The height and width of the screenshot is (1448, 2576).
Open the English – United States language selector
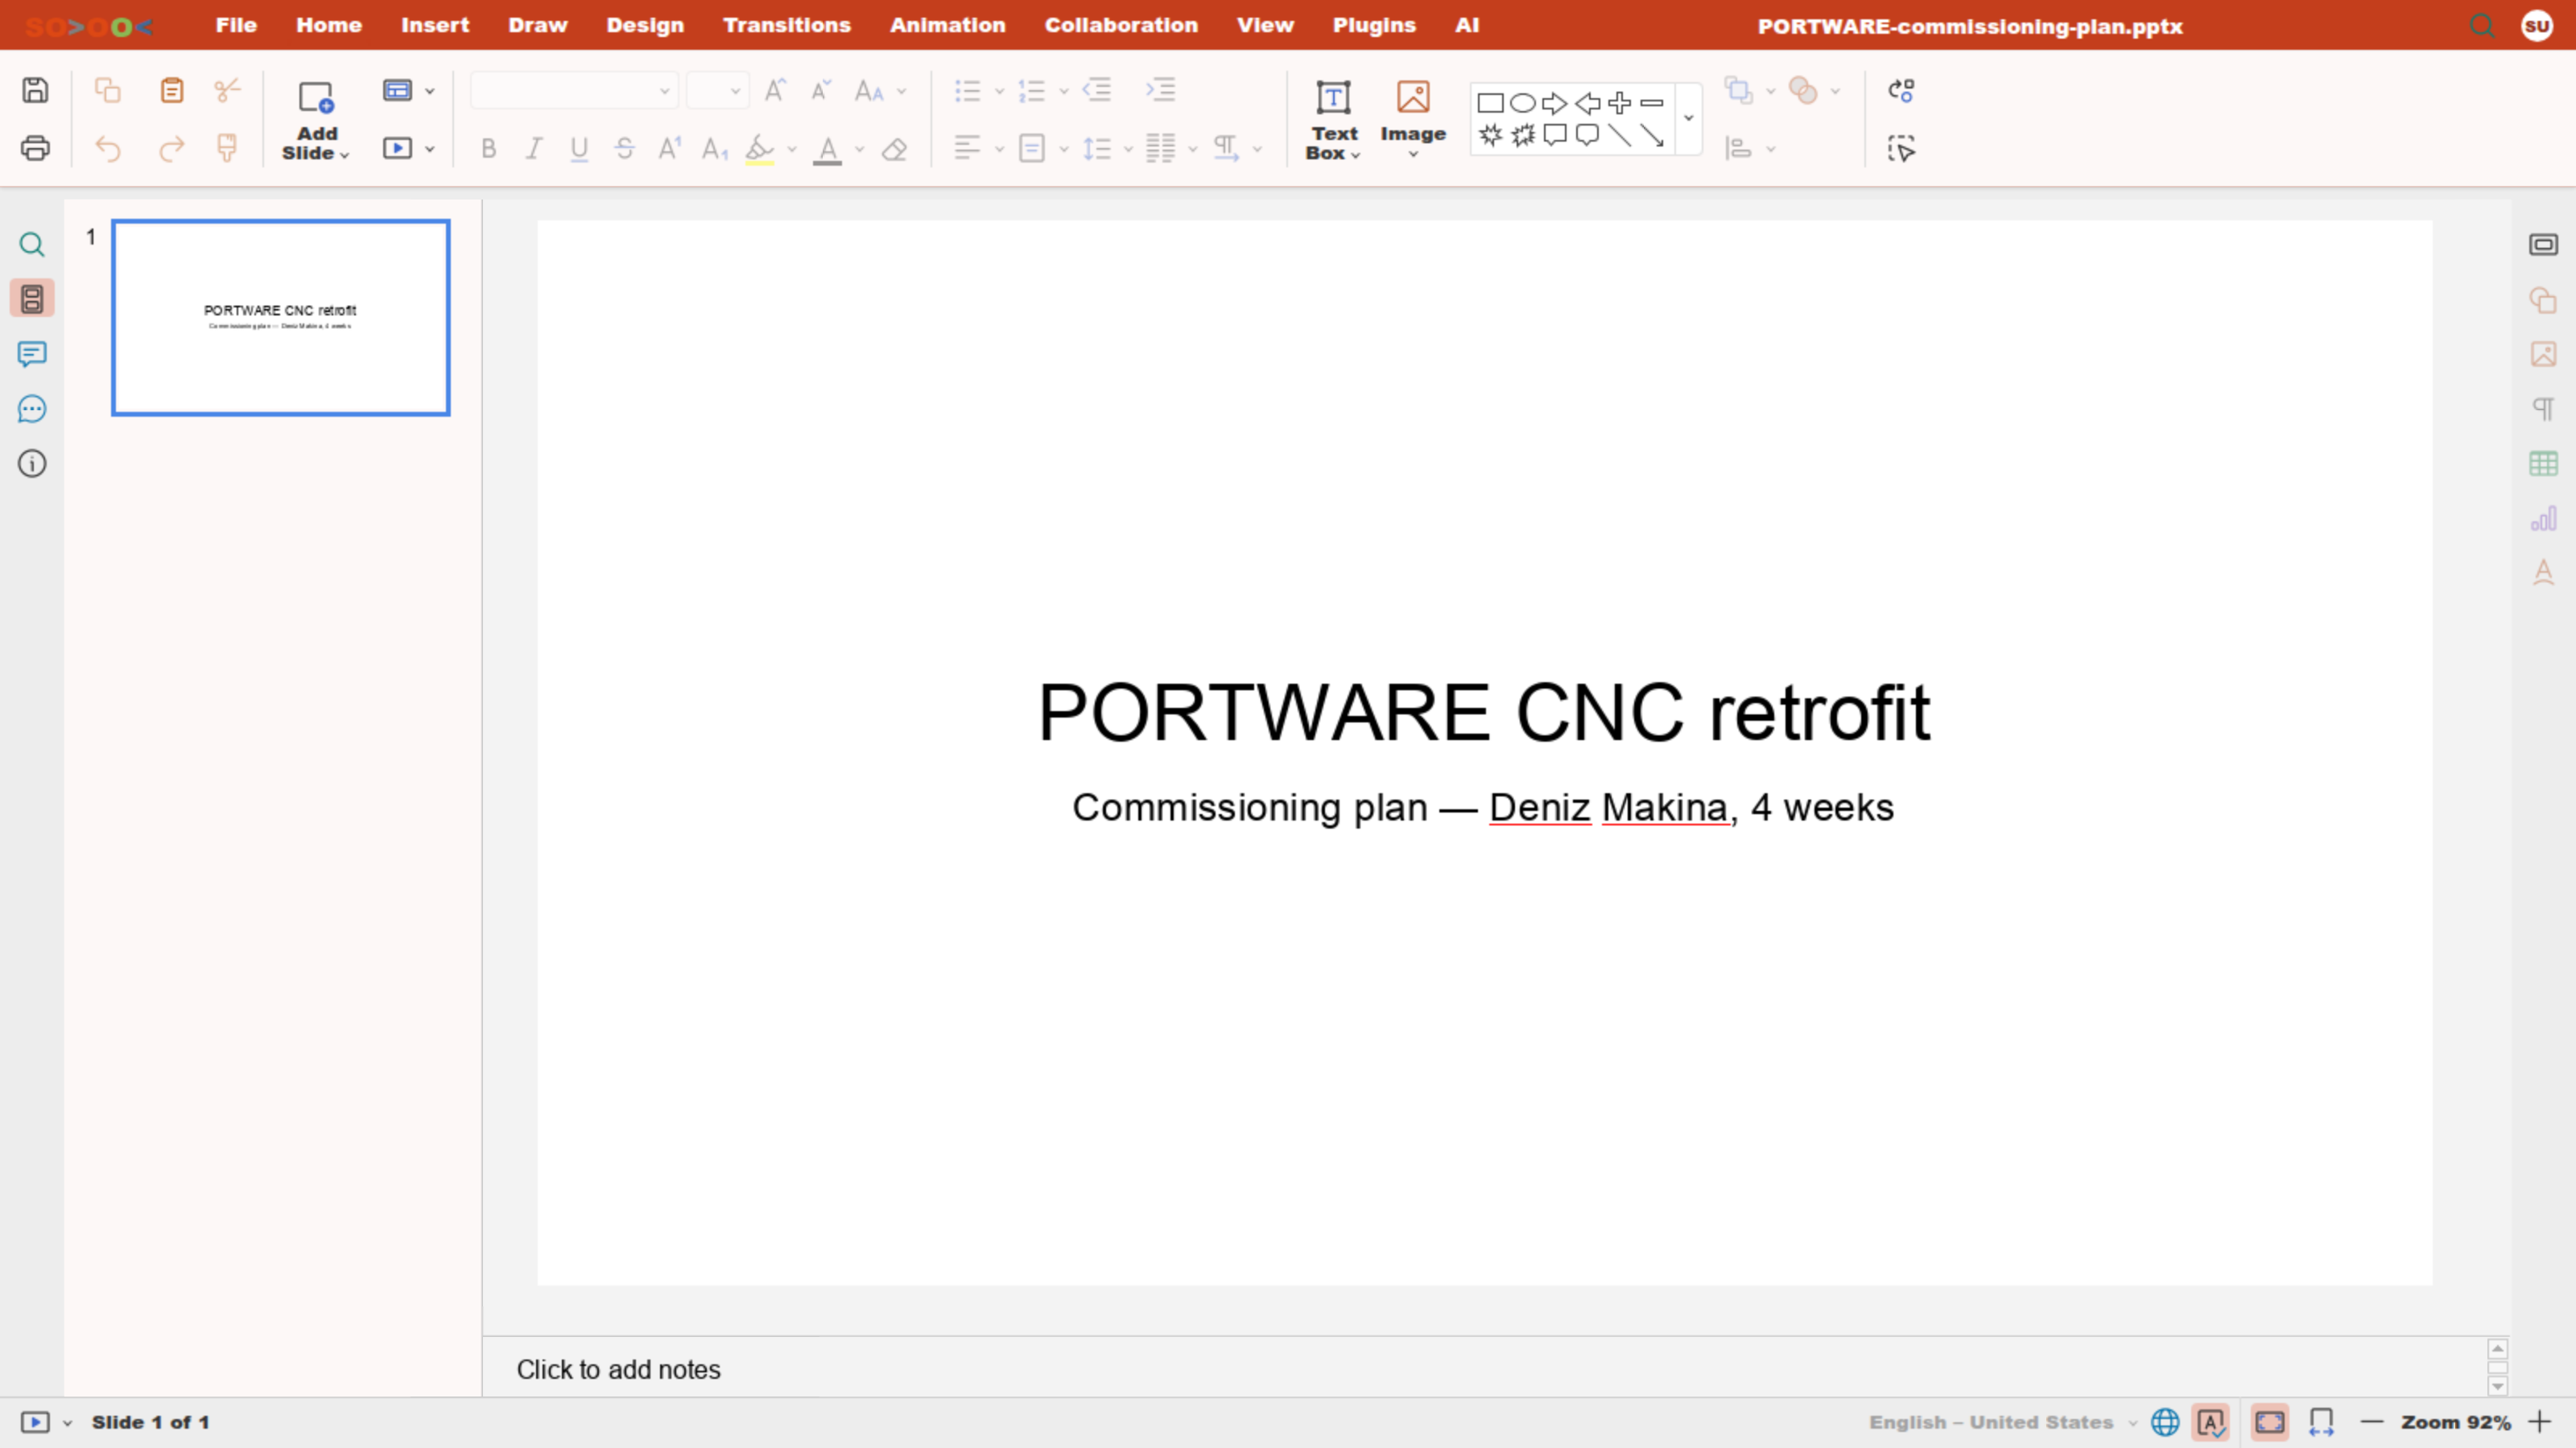(2002, 1422)
